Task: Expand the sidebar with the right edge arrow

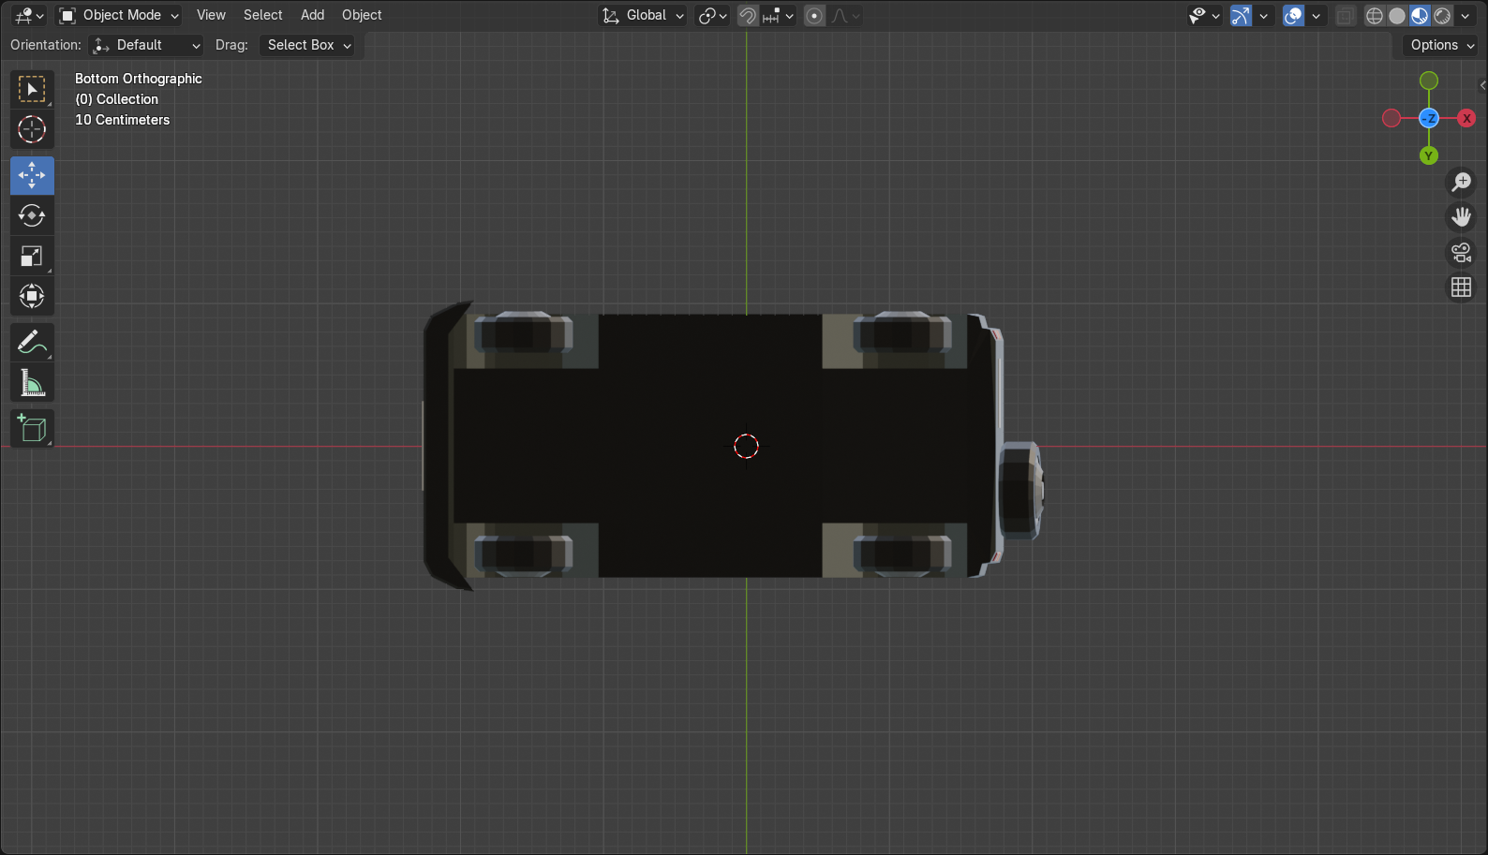Action: click(1482, 85)
